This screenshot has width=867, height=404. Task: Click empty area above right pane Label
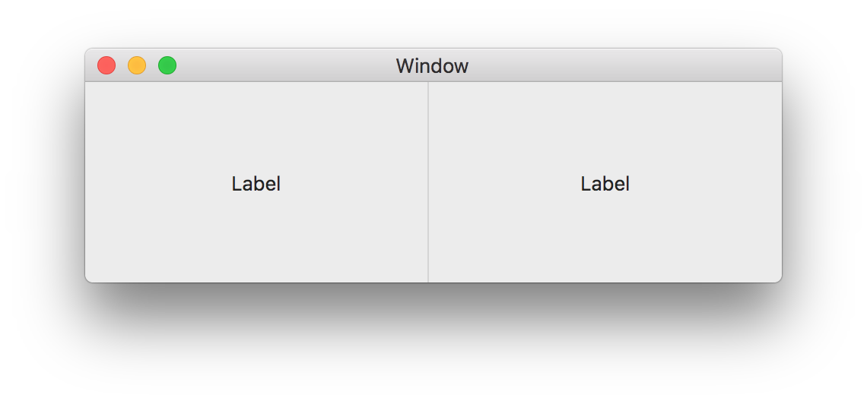click(x=605, y=122)
